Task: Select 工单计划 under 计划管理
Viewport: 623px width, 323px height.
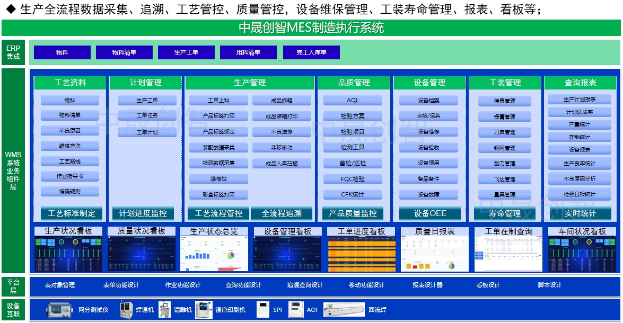Action: click(147, 132)
